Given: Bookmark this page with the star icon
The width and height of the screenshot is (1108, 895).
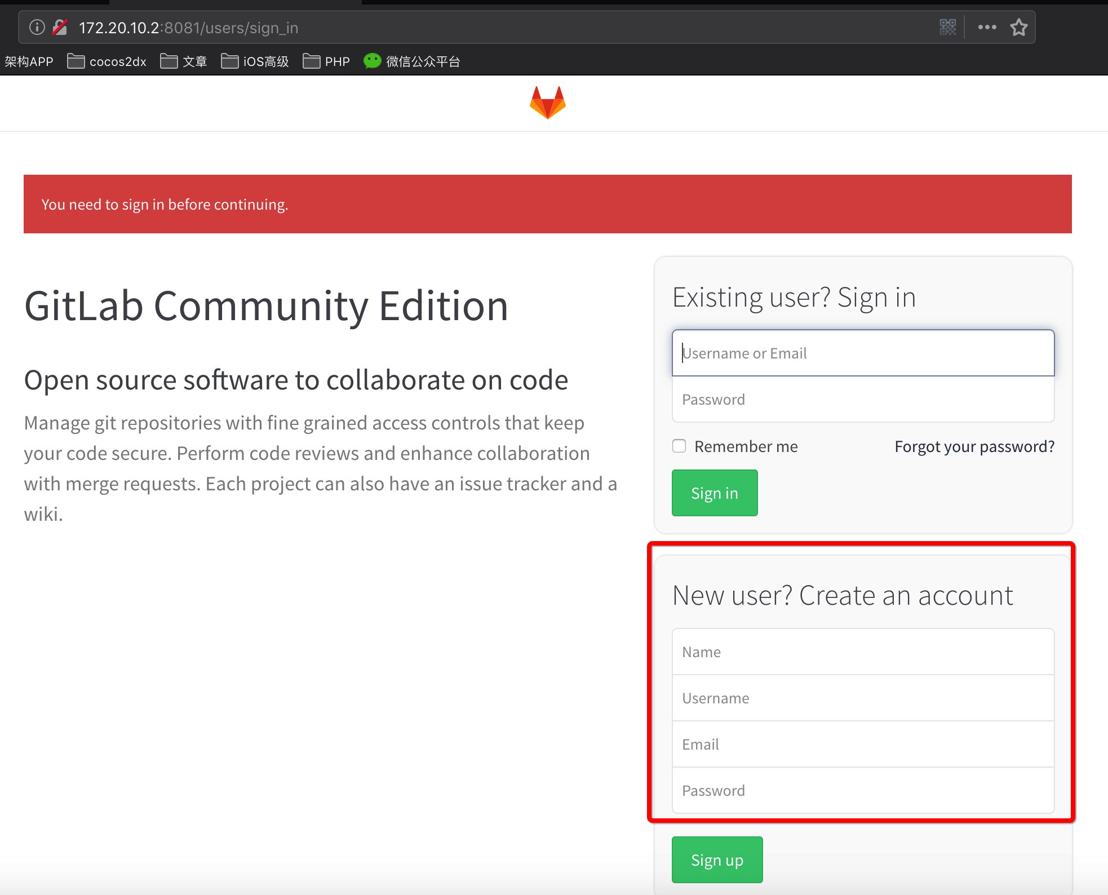Looking at the screenshot, I should tap(1018, 27).
